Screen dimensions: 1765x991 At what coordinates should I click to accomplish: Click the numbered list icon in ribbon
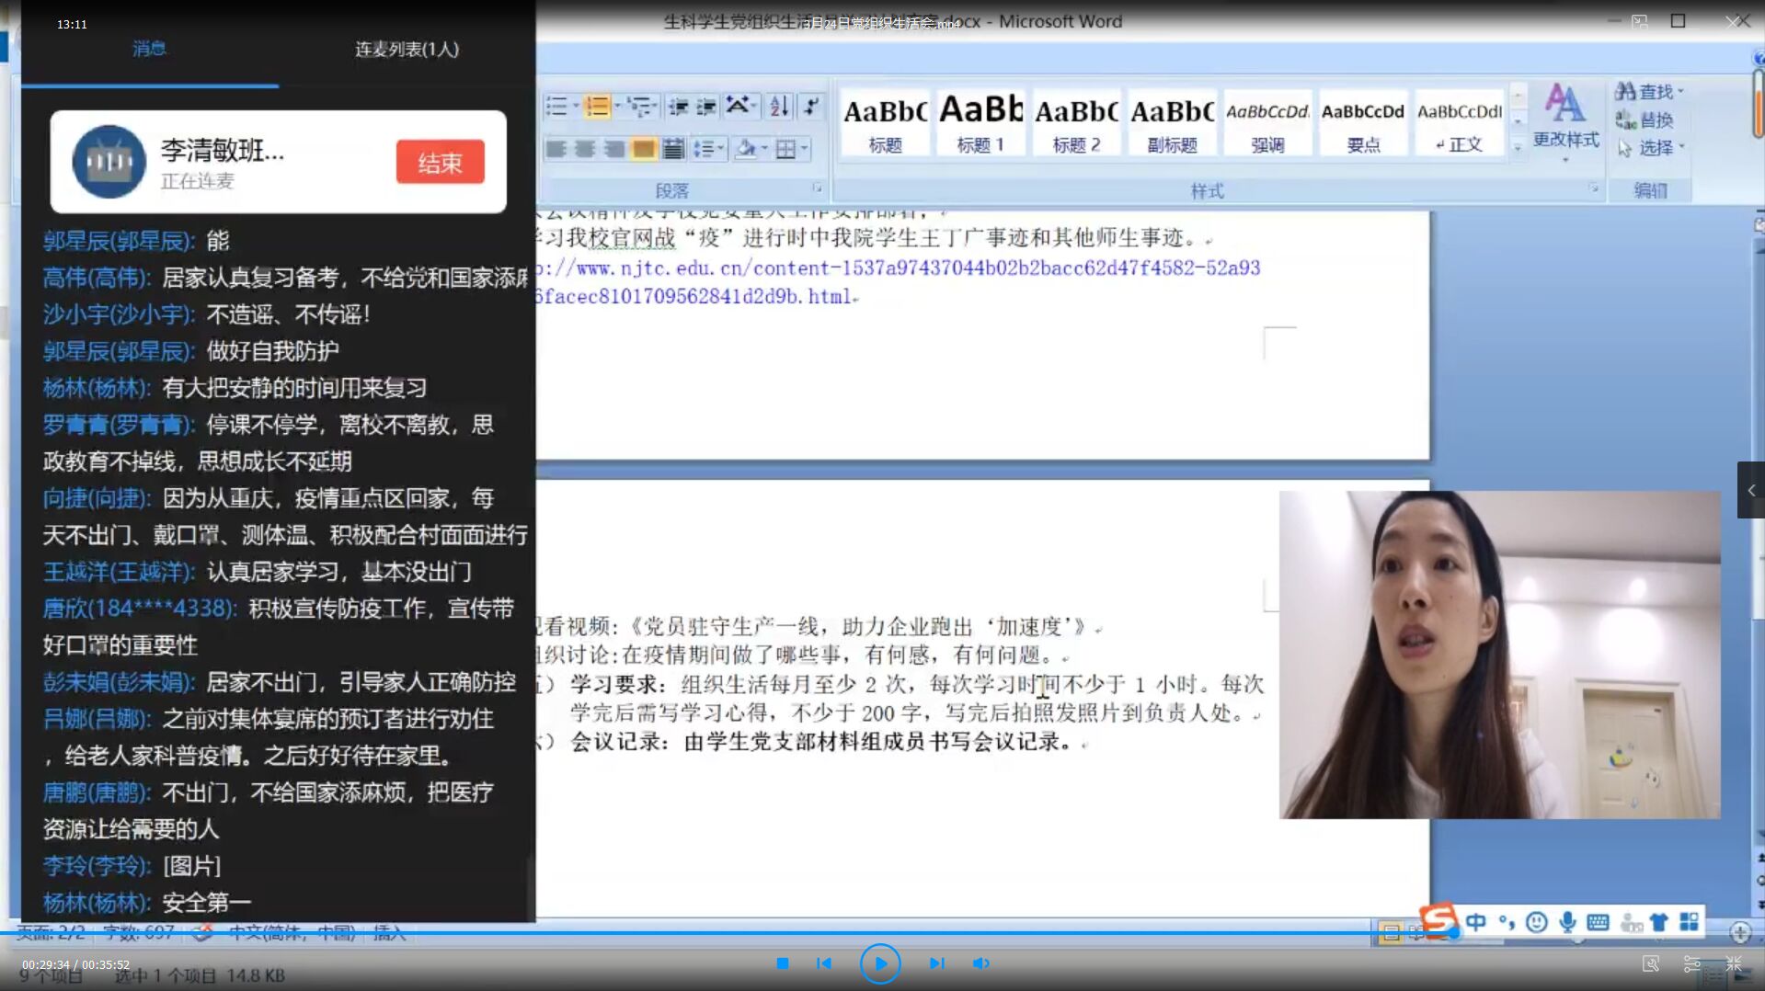597,107
